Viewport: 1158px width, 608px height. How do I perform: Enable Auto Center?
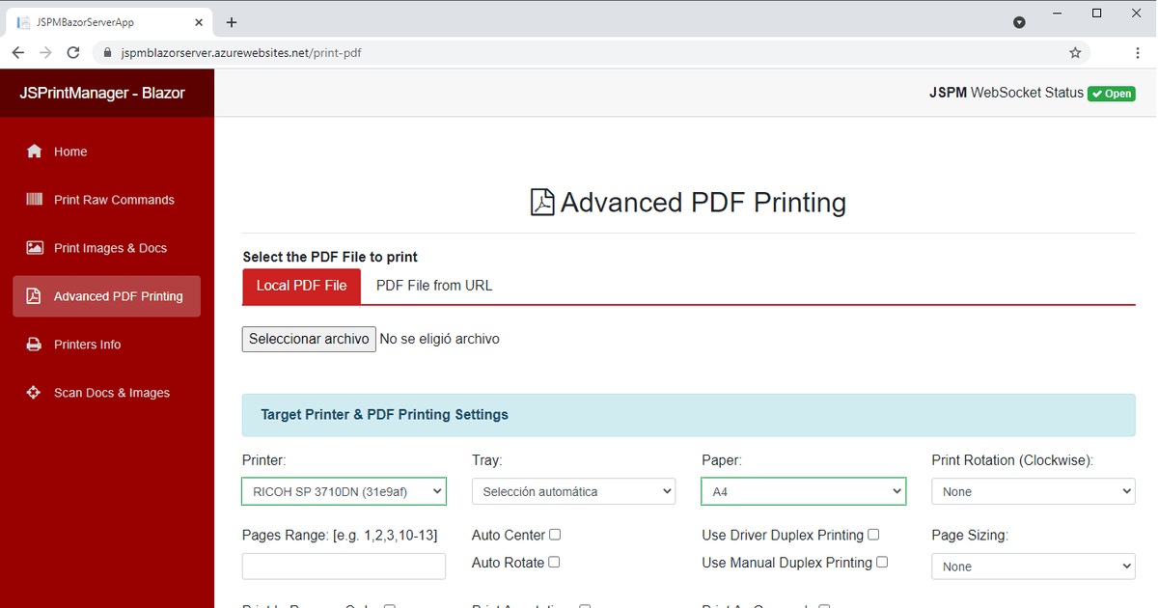point(555,534)
